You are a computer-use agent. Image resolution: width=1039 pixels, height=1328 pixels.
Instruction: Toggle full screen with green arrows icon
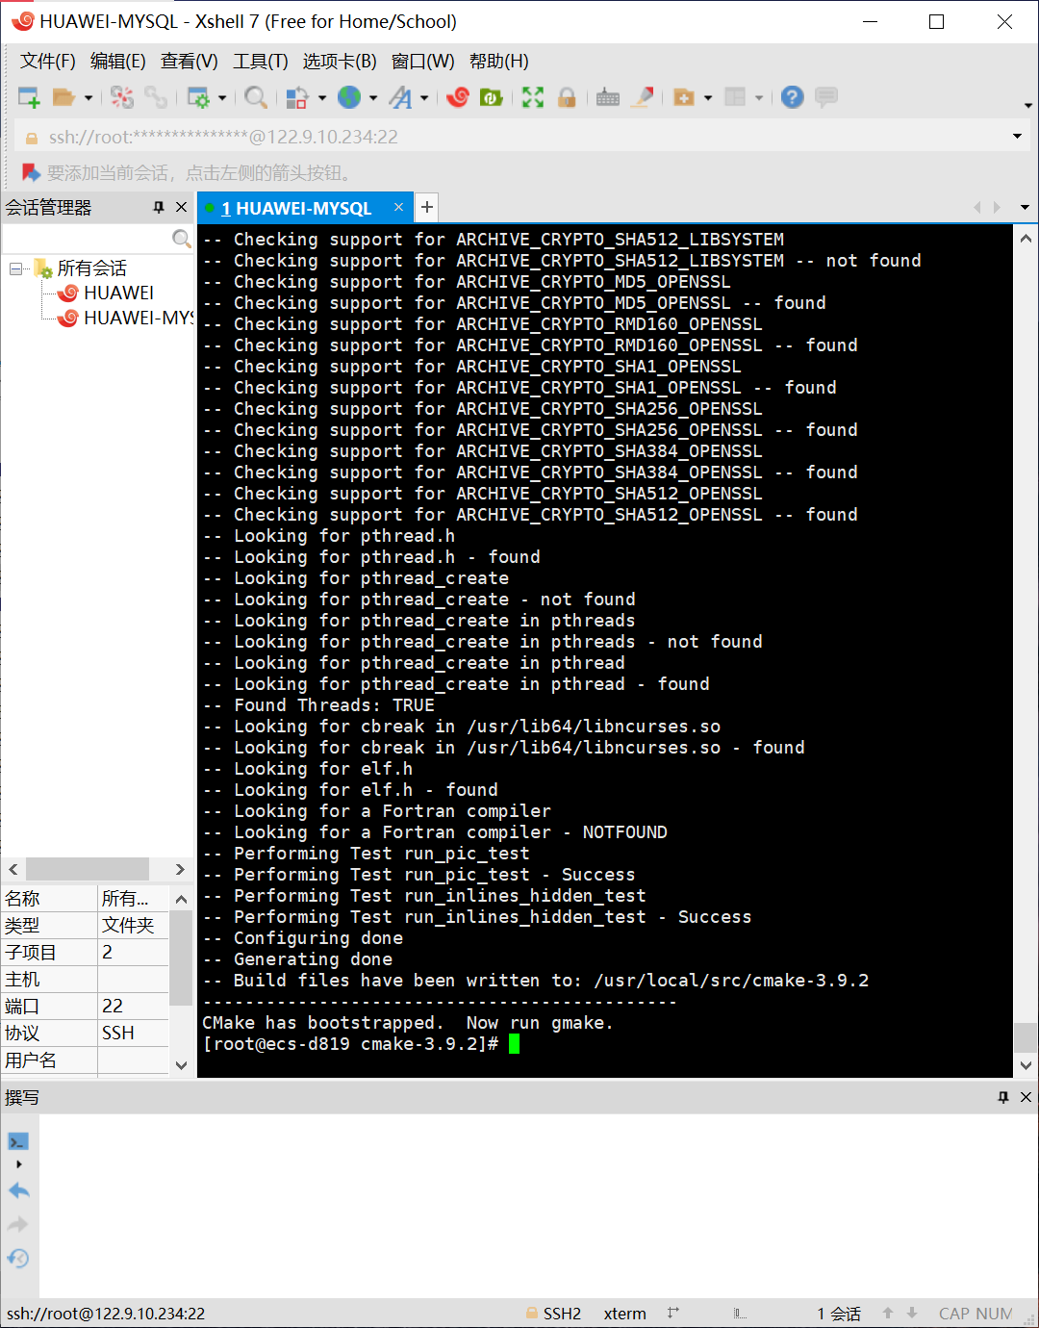tap(533, 97)
